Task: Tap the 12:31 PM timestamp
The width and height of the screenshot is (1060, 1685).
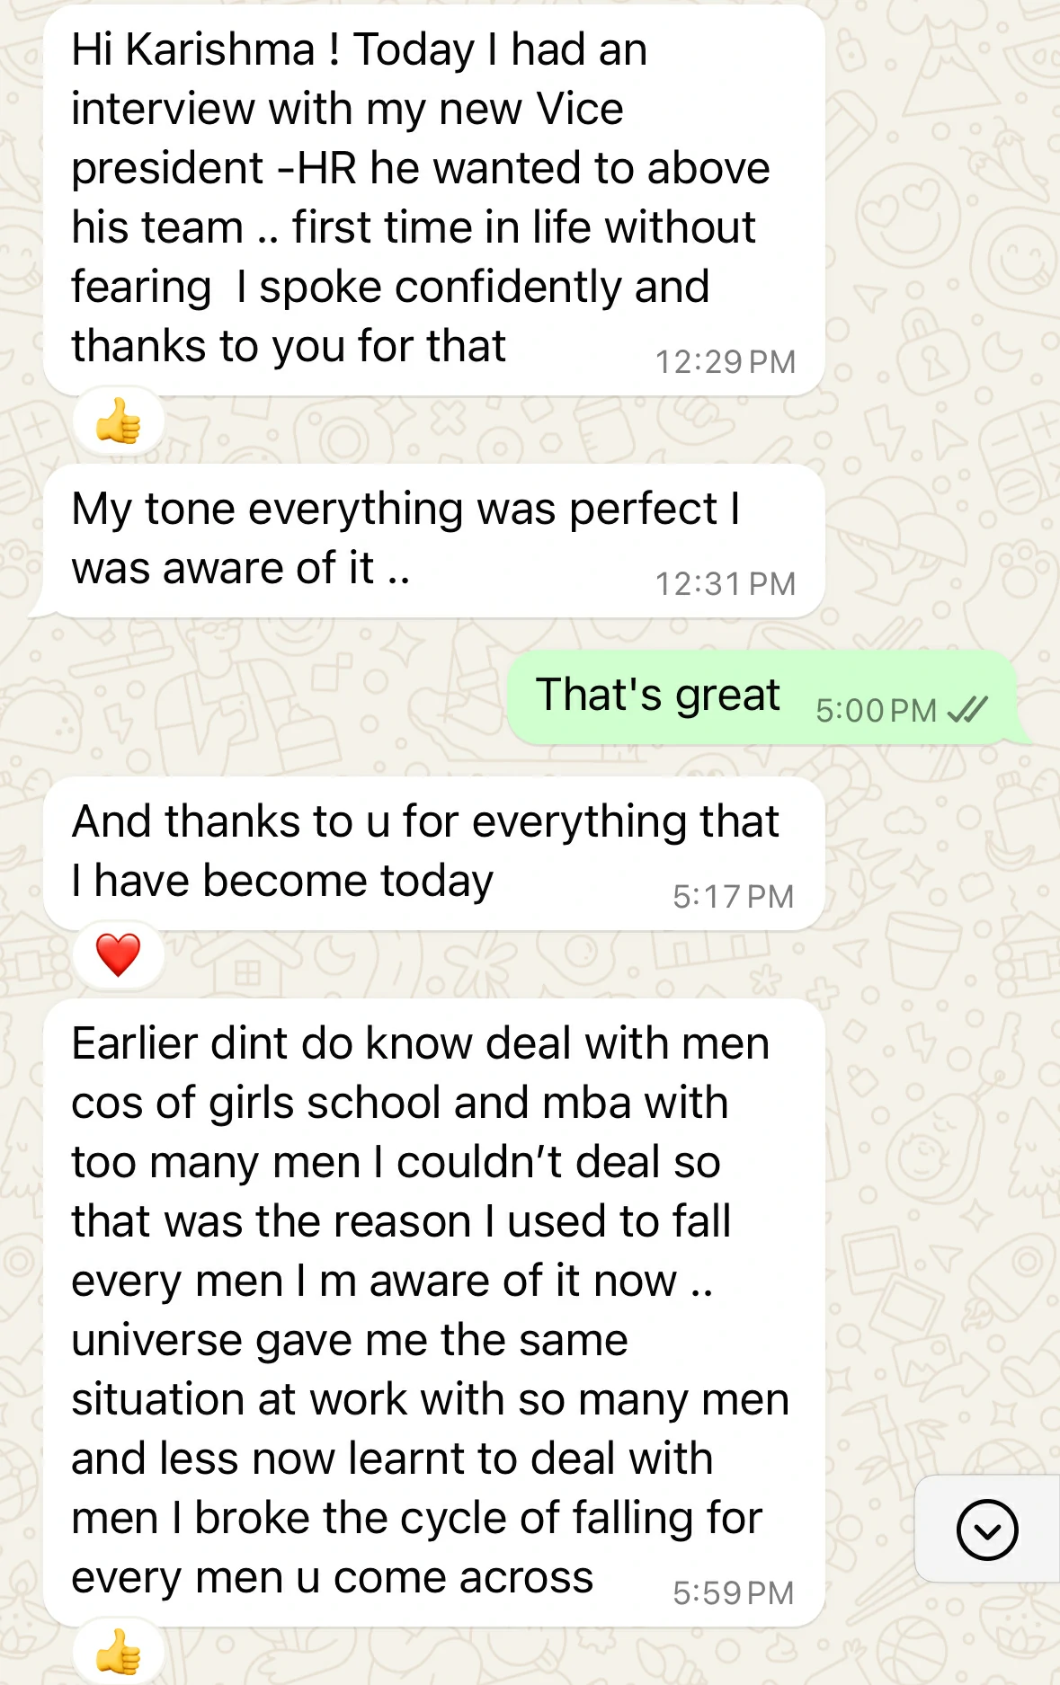Action: coord(726,584)
